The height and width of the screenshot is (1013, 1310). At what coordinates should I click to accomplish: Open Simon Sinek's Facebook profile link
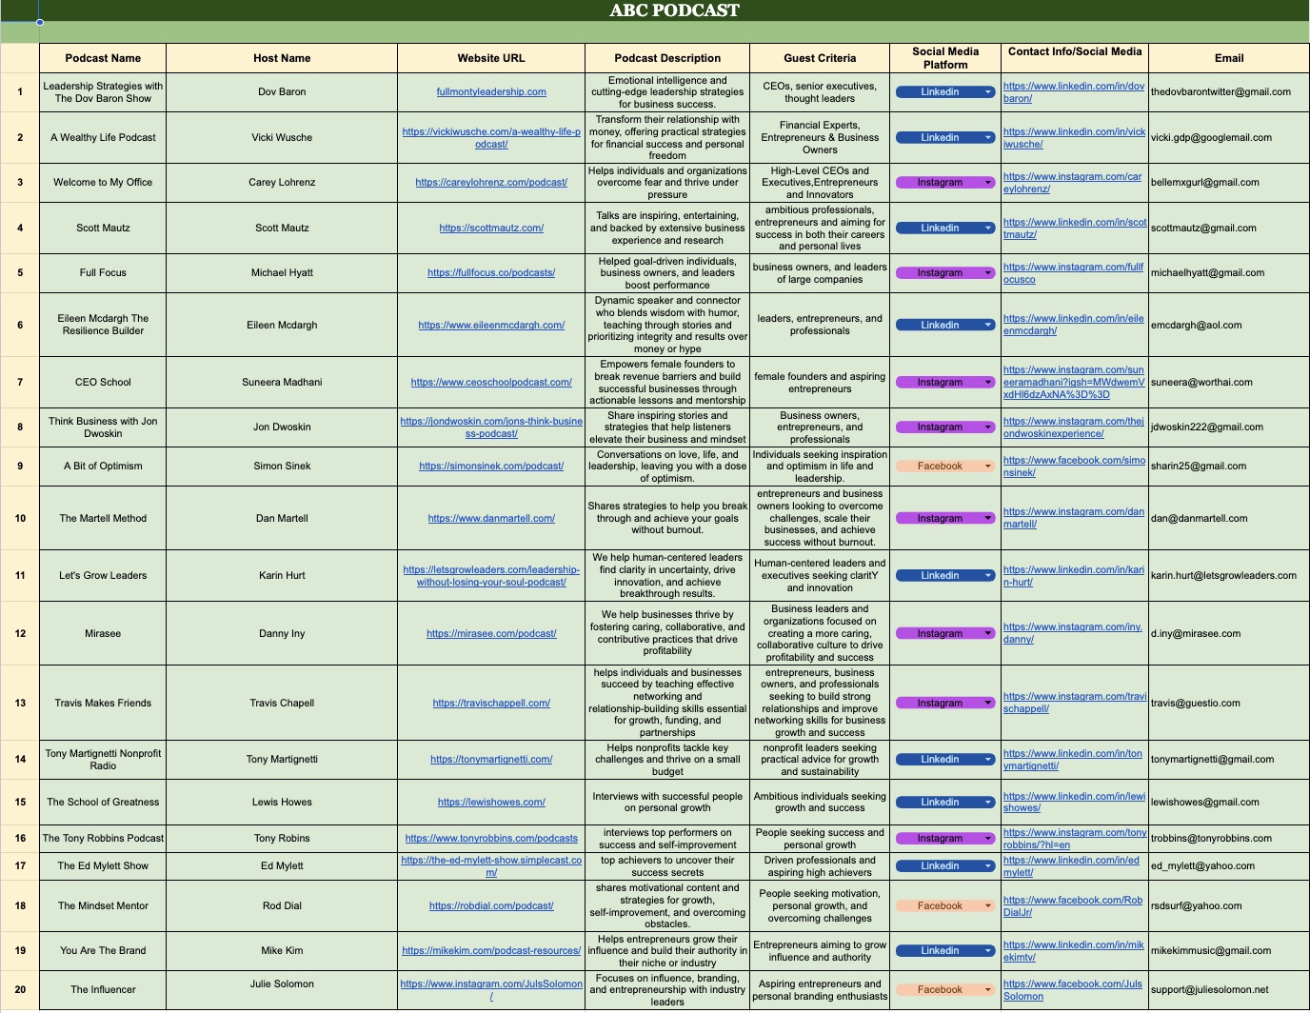pyautogui.click(x=1074, y=467)
